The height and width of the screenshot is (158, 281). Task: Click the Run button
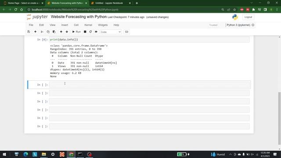pyautogui.click(x=76, y=32)
